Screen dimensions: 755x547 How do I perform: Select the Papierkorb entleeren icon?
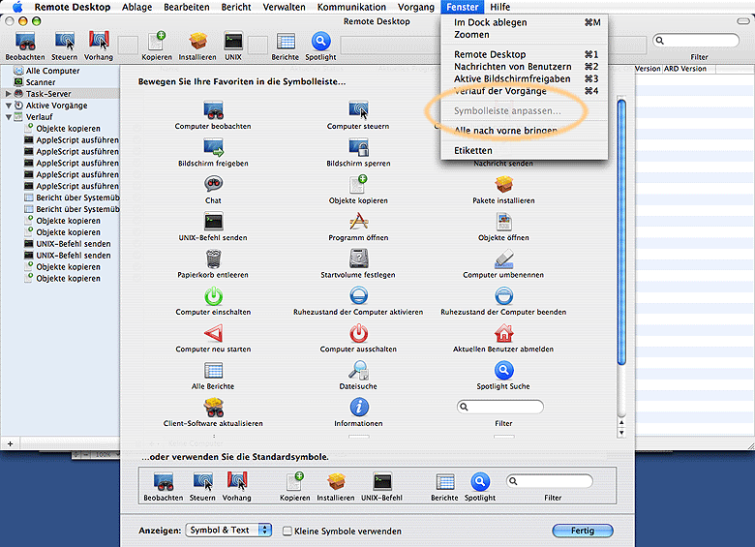[213, 258]
